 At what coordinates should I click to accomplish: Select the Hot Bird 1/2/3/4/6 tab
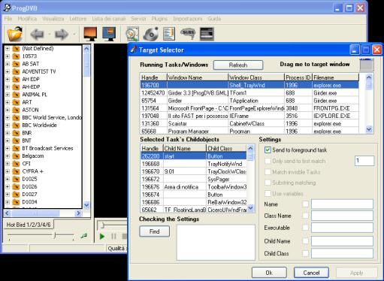(29, 225)
